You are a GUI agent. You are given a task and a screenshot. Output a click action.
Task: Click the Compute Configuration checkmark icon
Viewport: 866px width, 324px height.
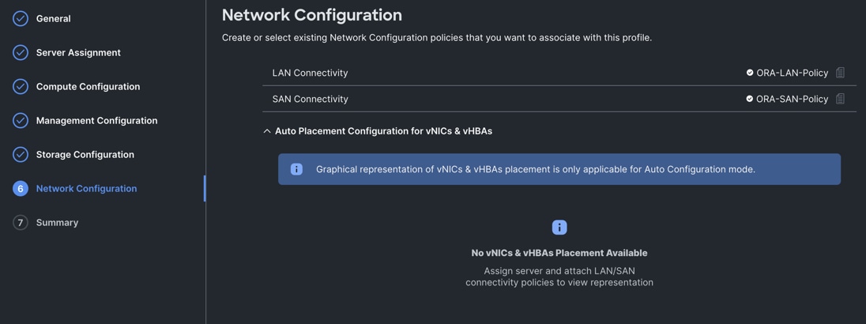click(x=21, y=86)
